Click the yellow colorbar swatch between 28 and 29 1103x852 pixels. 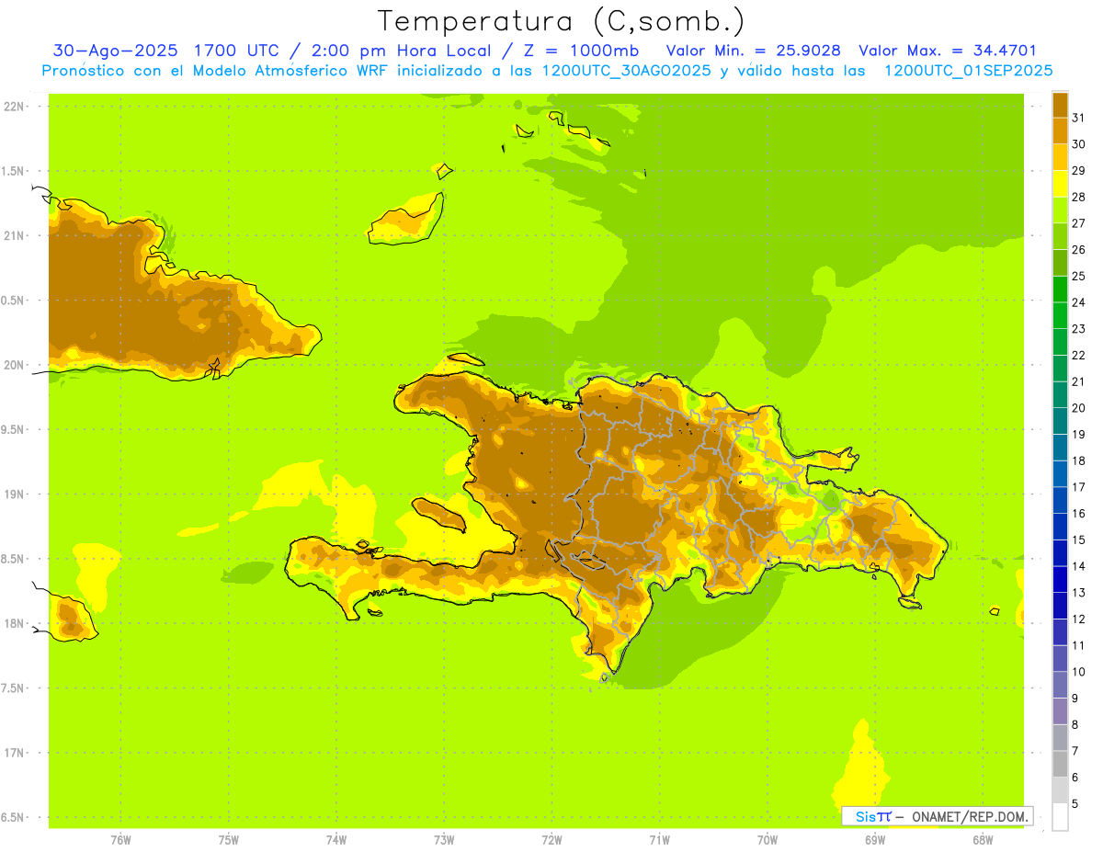[x=1060, y=183]
